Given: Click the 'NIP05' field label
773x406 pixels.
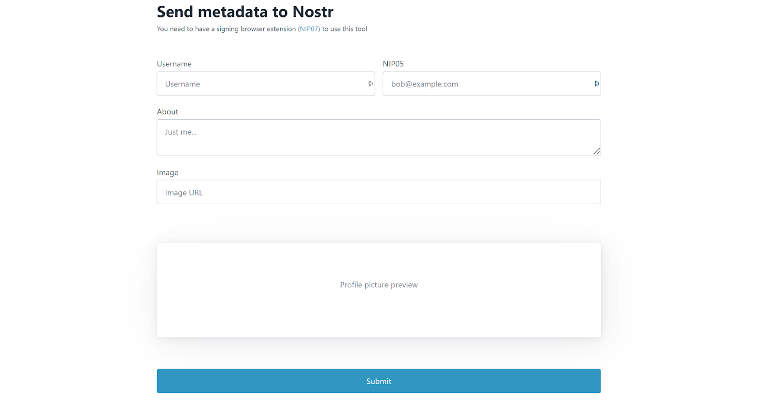Looking at the screenshot, I should 393,64.
